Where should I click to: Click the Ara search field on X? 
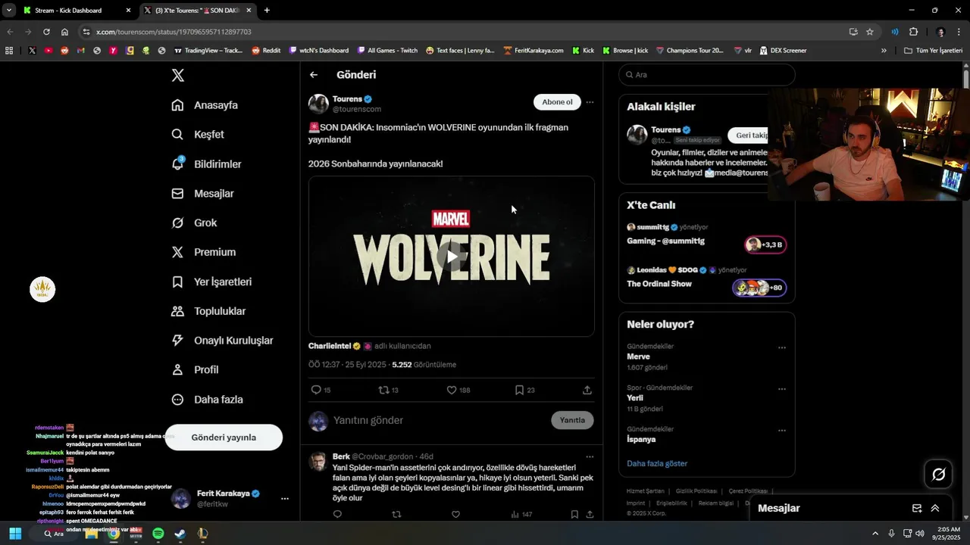(707, 75)
